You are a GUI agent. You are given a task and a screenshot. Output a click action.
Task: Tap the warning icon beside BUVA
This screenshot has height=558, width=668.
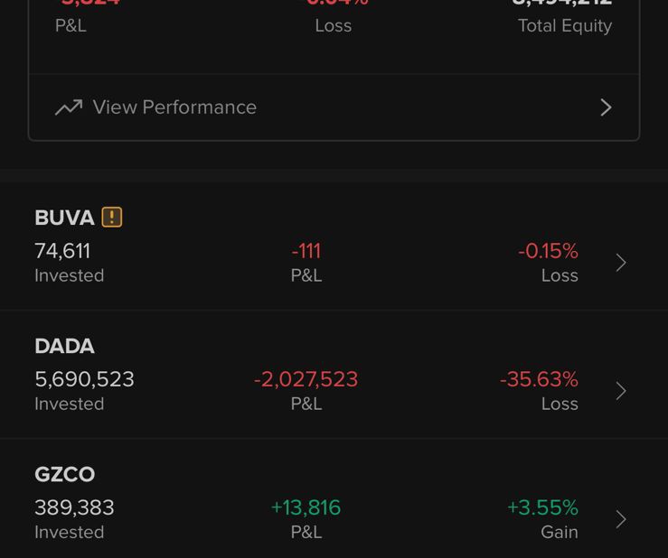[x=112, y=217]
